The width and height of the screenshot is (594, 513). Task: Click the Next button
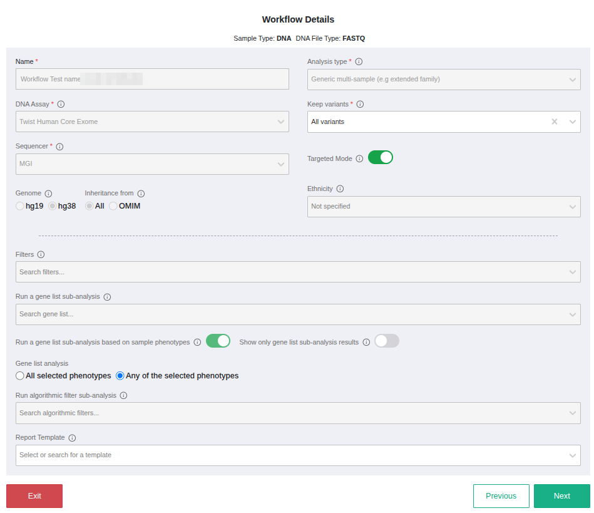coord(561,496)
